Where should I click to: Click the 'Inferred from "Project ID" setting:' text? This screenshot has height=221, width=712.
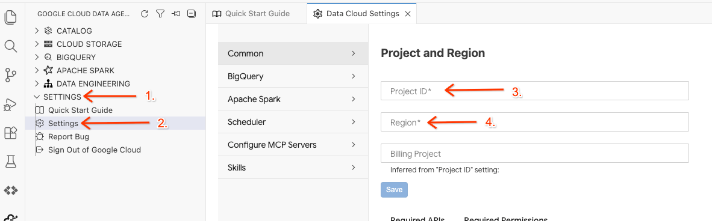pyautogui.click(x=445, y=171)
